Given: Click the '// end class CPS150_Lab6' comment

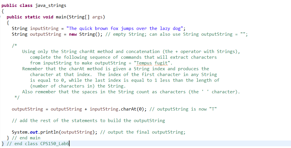Looking at the screenshot, I should pos(38,144).
